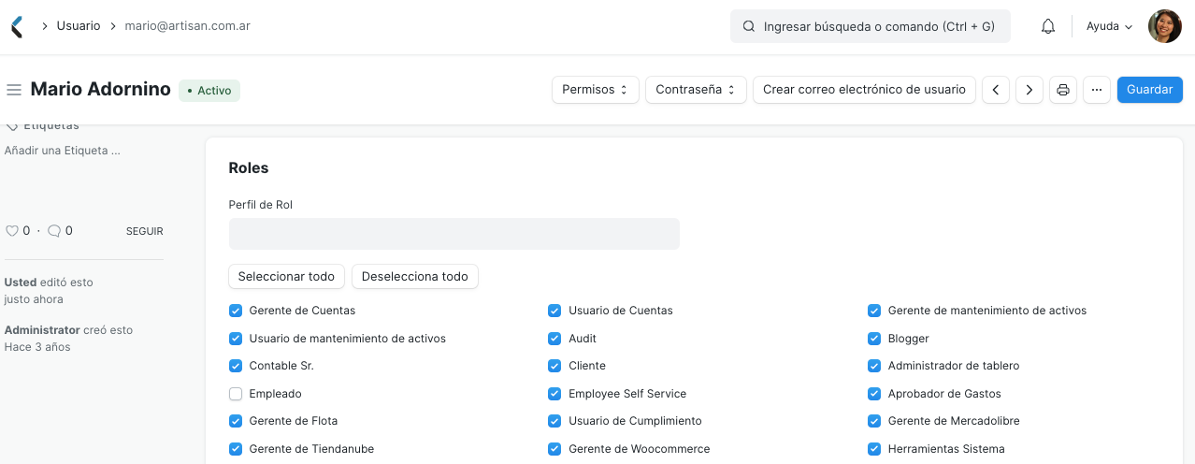This screenshot has height=464, width=1195.
Task: Click the Perfil de Rol field
Action: pos(454,234)
